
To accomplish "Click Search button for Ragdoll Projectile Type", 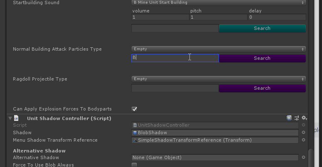I will click(x=262, y=88).
